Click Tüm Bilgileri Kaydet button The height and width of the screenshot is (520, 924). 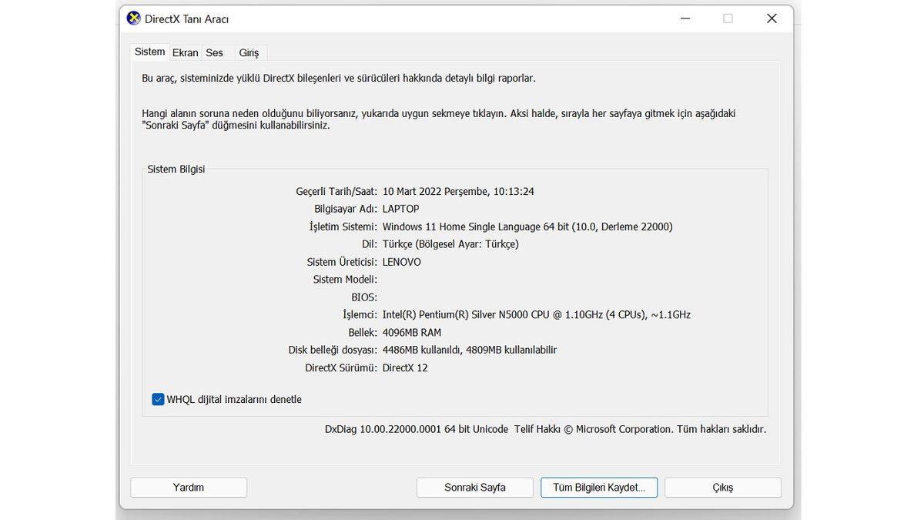(x=599, y=487)
